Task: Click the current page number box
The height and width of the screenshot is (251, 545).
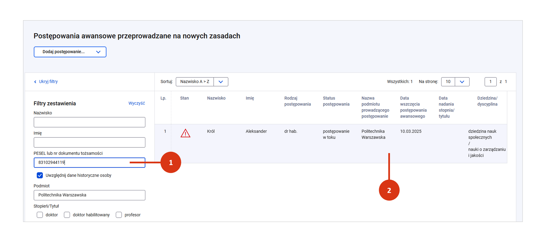Action: pyautogui.click(x=490, y=82)
